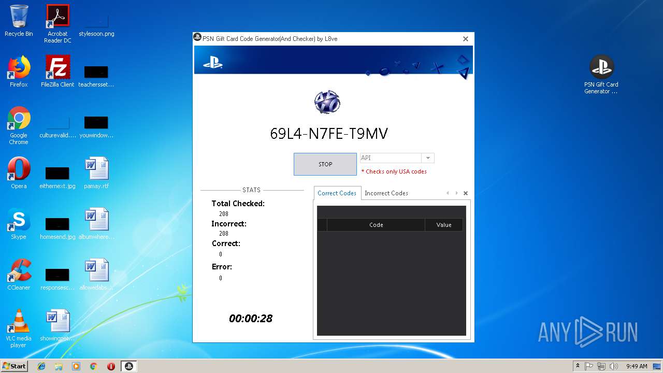Open Opera from the taskbar
The width and height of the screenshot is (663, 373).
tap(111, 366)
